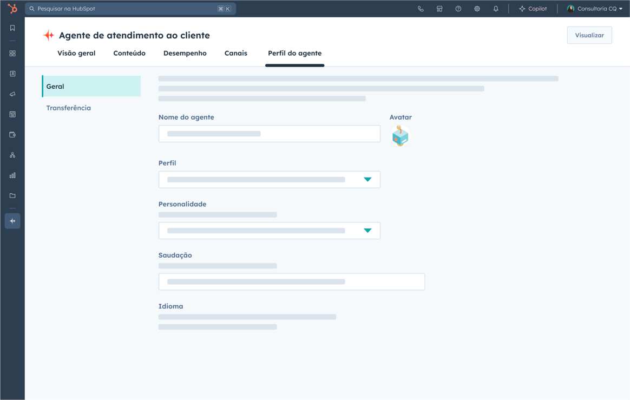Click the Visualizar button
The image size is (630, 400).
pos(589,35)
